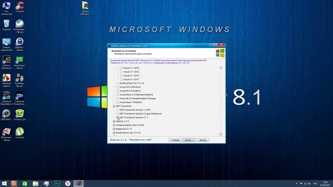Image resolution: width=333 pixels, height=187 pixels.
Task: Open Yandex Browser in the taskbar
Action: [x=68, y=183]
